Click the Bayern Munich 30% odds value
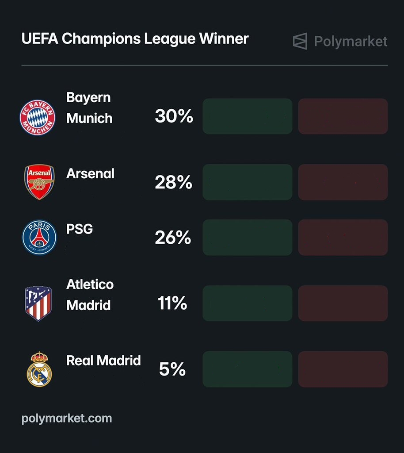This screenshot has width=404, height=453. 174,116
